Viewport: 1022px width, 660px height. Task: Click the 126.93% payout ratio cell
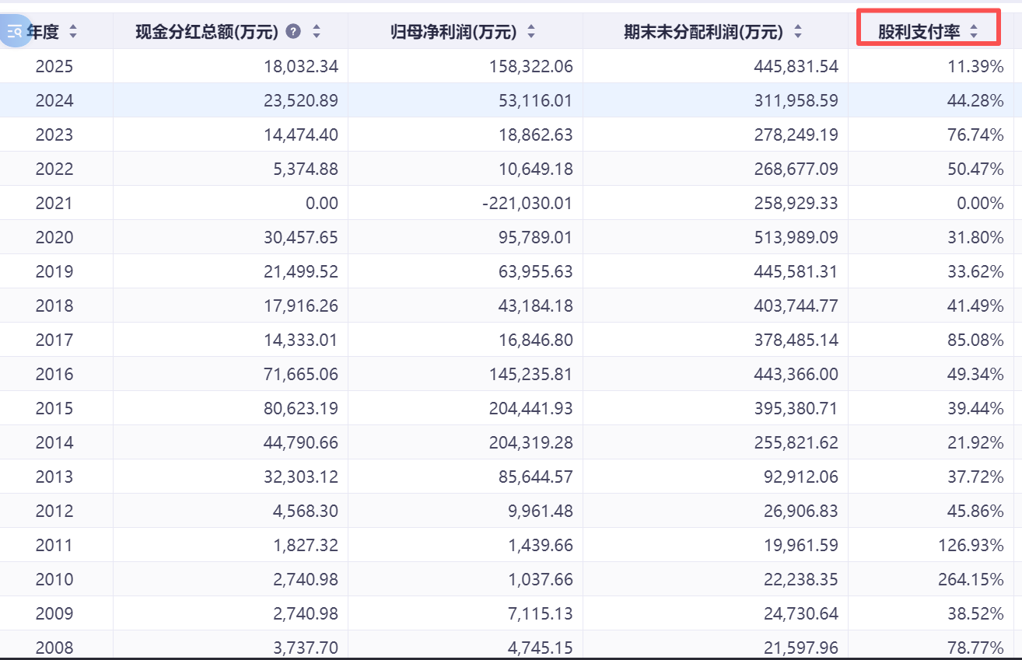click(971, 546)
